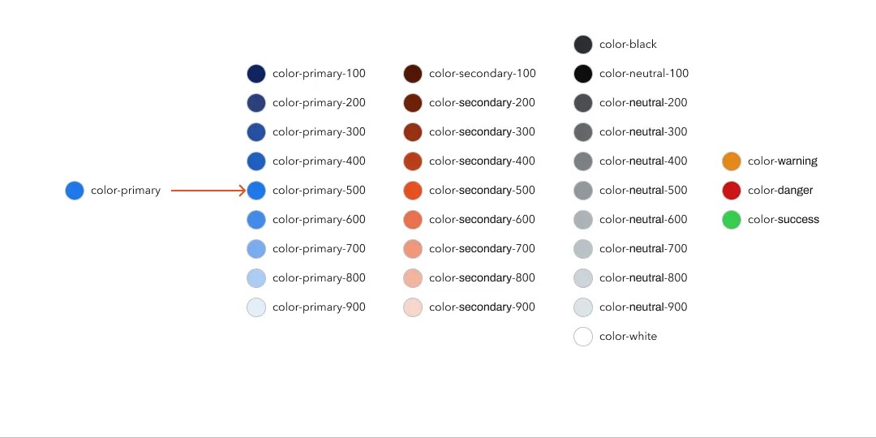Select the color-neutral-100 swatch

click(583, 74)
